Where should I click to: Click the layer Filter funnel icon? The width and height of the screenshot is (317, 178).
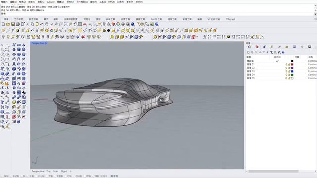[x=271, y=52]
